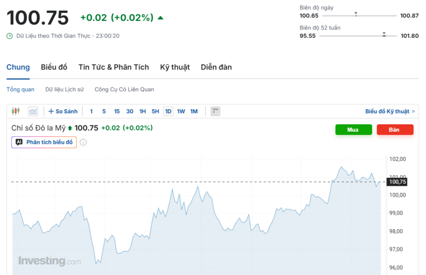
Task: Open the So Sánh compare tool
Action: coord(63,111)
